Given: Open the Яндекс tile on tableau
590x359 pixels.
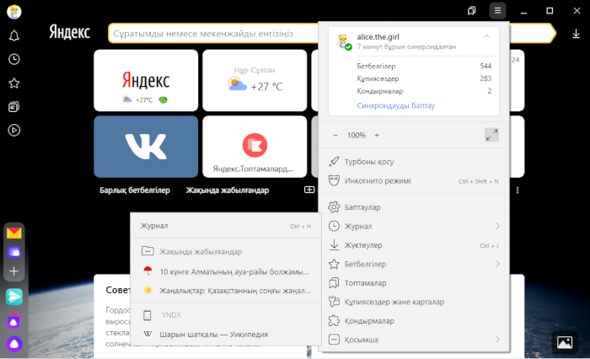Looking at the screenshot, I should click(146, 80).
